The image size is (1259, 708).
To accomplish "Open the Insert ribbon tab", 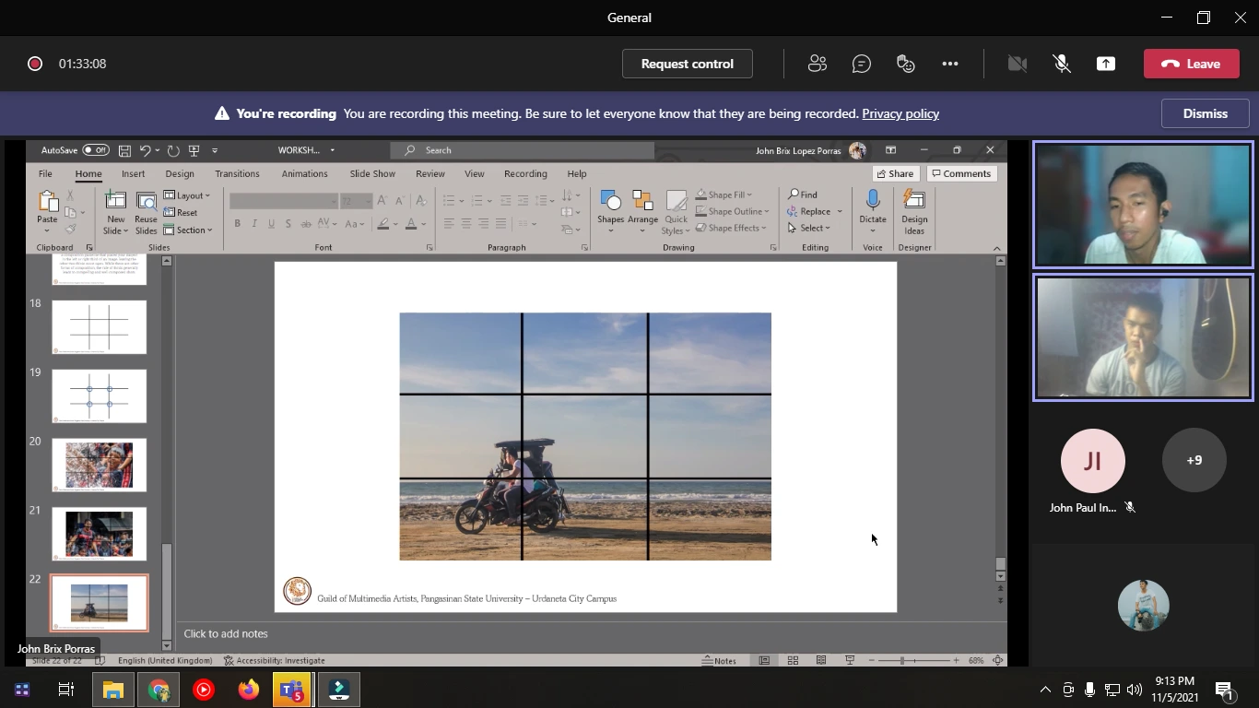I will click(133, 173).
